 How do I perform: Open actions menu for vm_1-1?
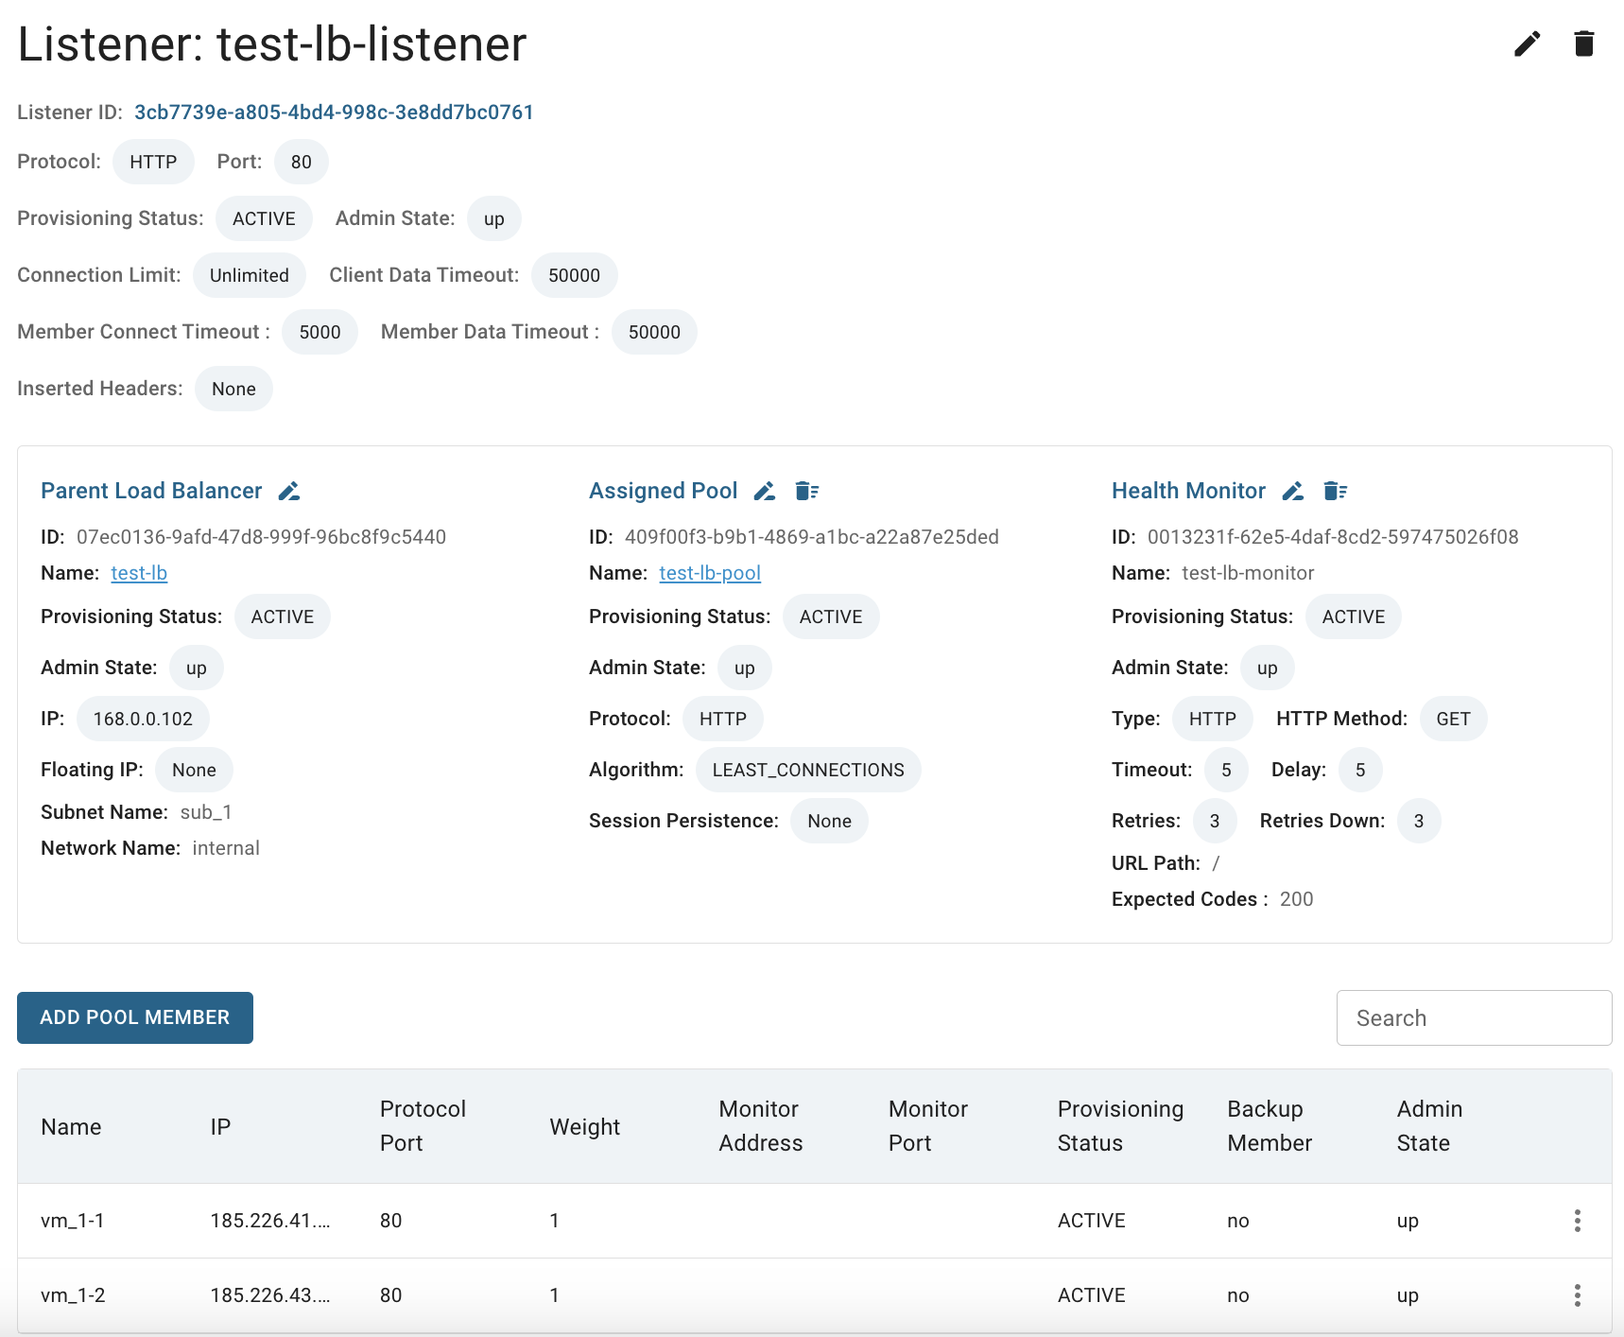coord(1577,1221)
